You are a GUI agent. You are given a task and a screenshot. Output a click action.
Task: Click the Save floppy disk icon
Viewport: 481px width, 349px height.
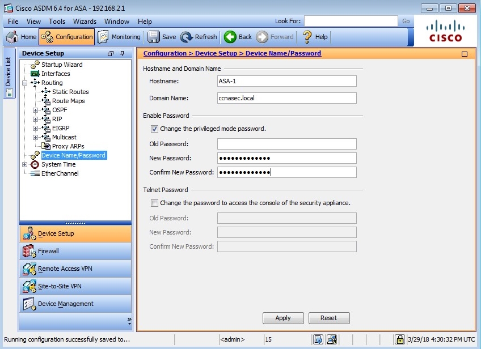(x=153, y=37)
